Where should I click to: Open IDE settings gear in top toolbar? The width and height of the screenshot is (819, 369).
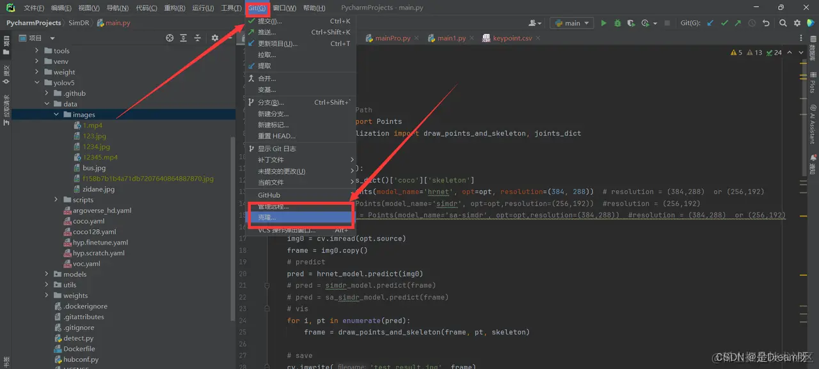[x=797, y=23]
